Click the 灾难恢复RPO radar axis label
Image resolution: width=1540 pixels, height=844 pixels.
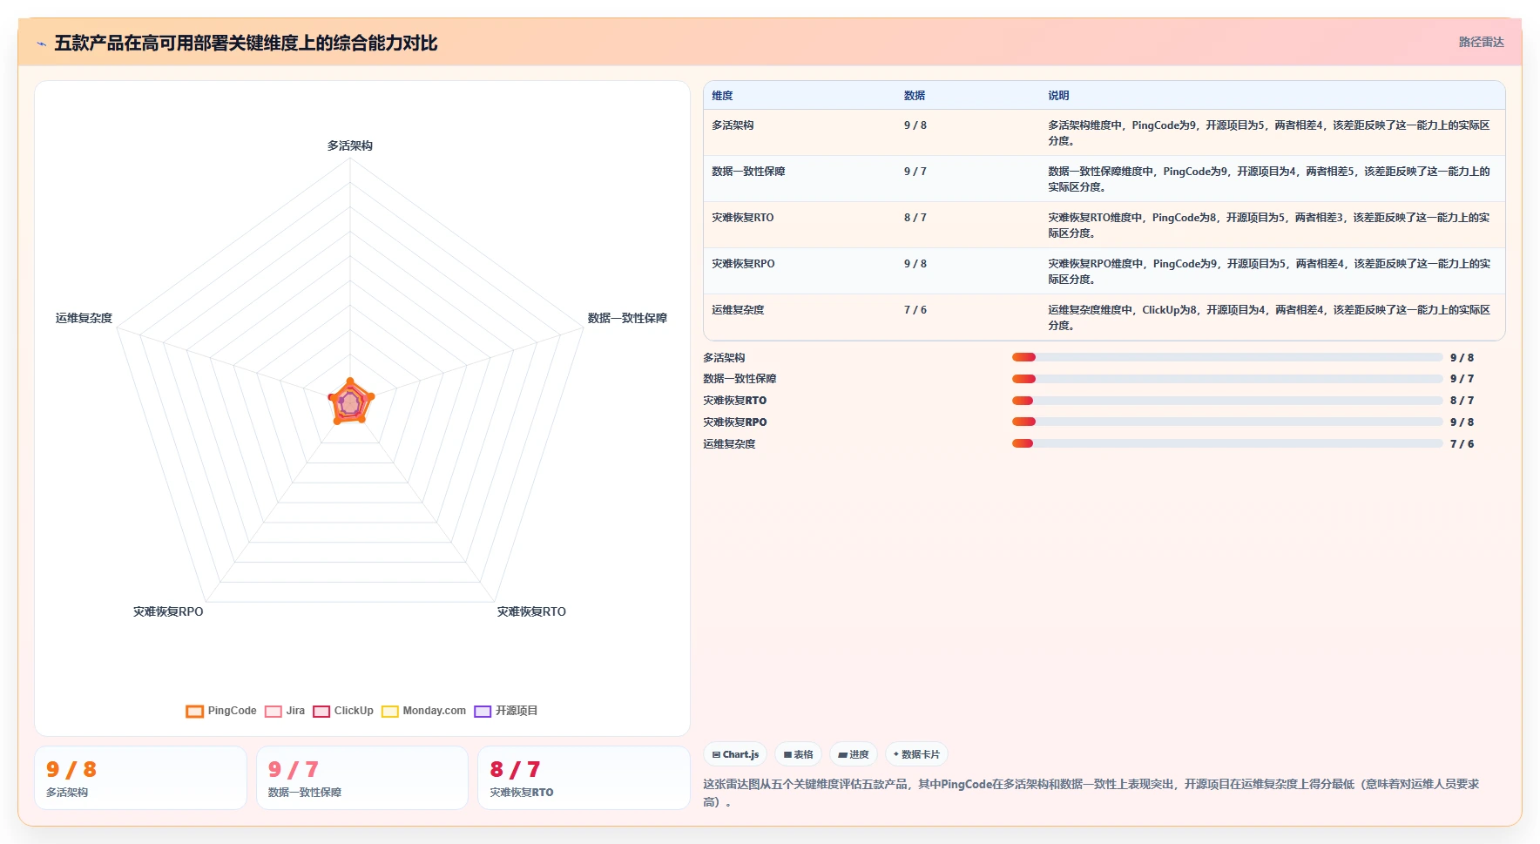168,611
